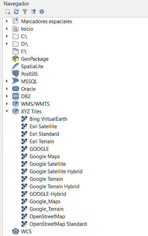Expand the D:\ drive node
148x236 pixels.
click(7, 44)
